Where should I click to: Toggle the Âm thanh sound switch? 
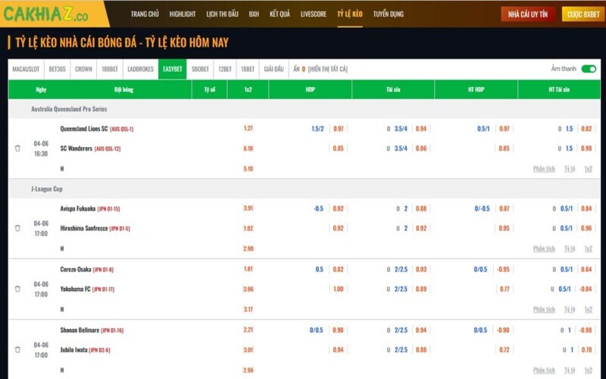[589, 69]
